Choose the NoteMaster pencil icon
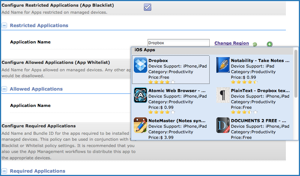300x176 pixels. [x=141, y=125]
